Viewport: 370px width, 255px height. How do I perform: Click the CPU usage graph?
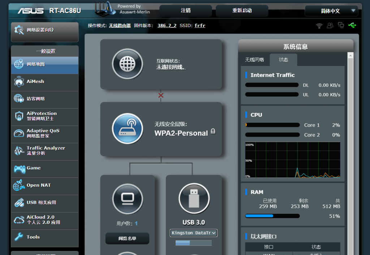click(x=293, y=160)
